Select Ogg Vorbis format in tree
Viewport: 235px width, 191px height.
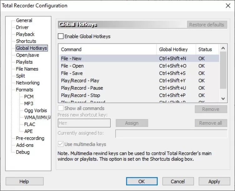click(35, 111)
